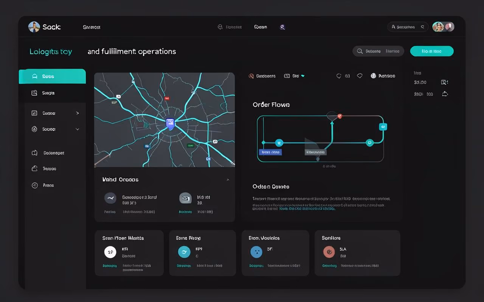Select the blue shield marker at the map center
The width and height of the screenshot is (484, 302).
[170, 123]
